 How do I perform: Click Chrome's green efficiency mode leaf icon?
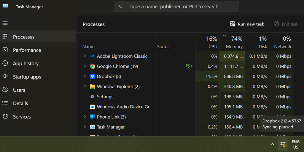[188, 66]
